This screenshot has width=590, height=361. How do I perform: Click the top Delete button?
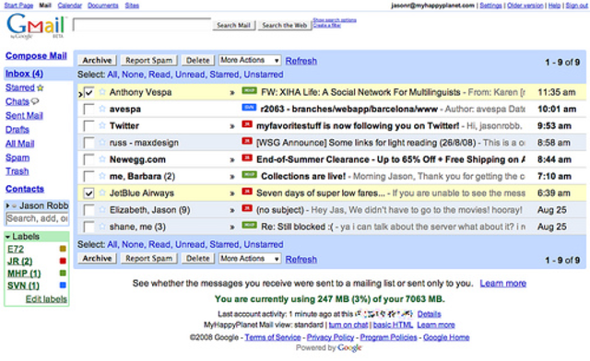click(198, 60)
